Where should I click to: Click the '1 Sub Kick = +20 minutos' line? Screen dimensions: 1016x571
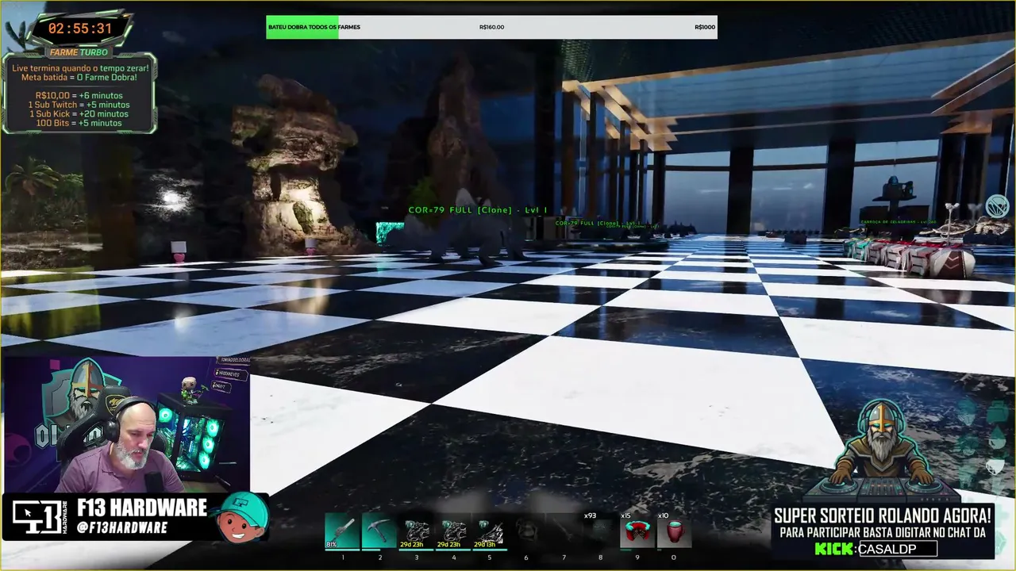(79, 114)
